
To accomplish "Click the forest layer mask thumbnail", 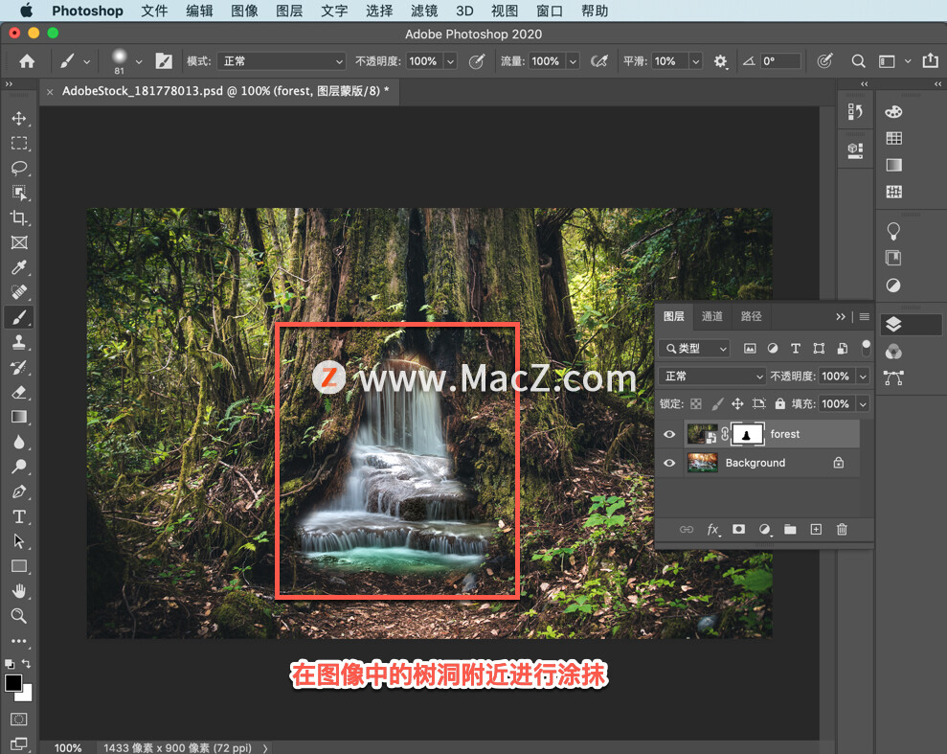I will (747, 434).
